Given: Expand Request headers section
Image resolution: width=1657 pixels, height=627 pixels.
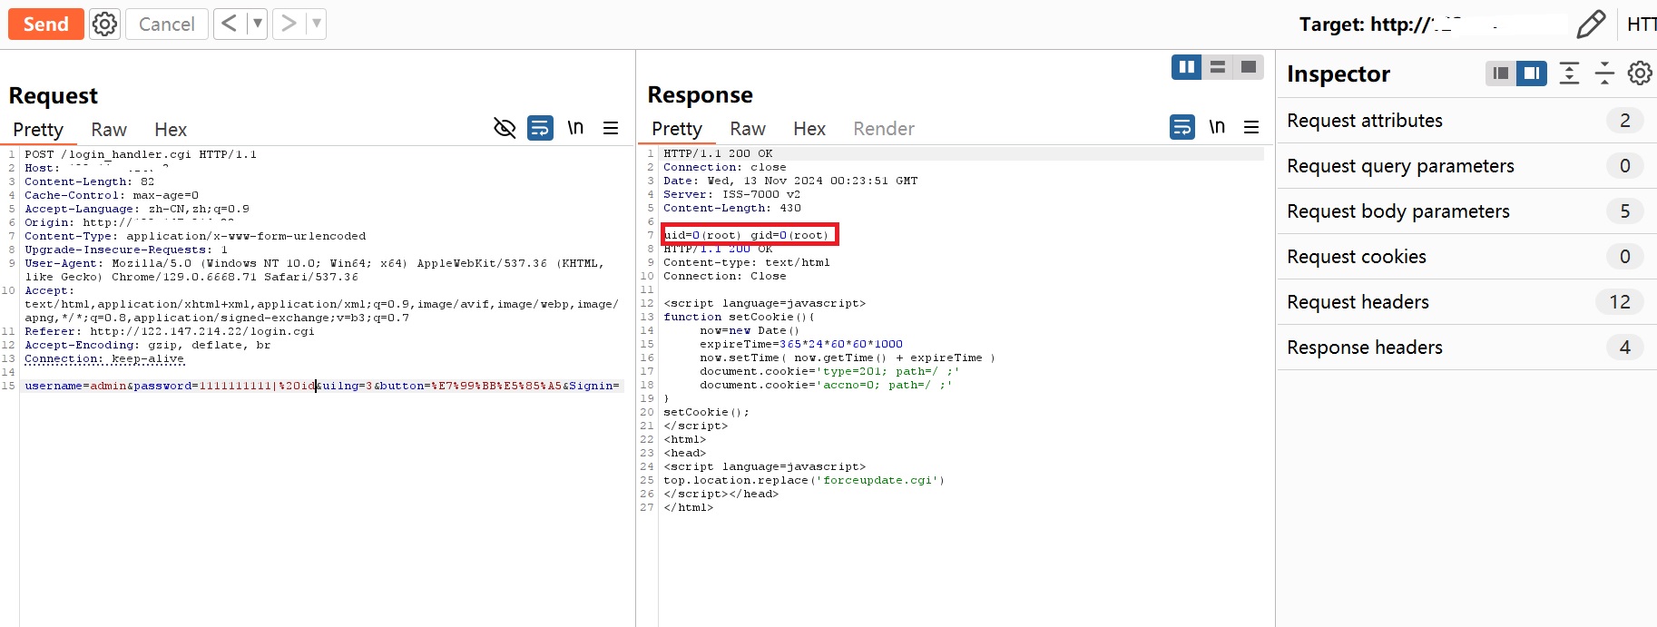Looking at the screenshot, I should point(1358,302).
